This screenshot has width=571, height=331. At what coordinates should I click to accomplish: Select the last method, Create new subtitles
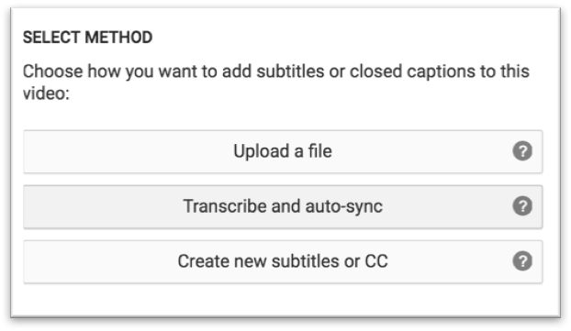click(x=283, y=261)
